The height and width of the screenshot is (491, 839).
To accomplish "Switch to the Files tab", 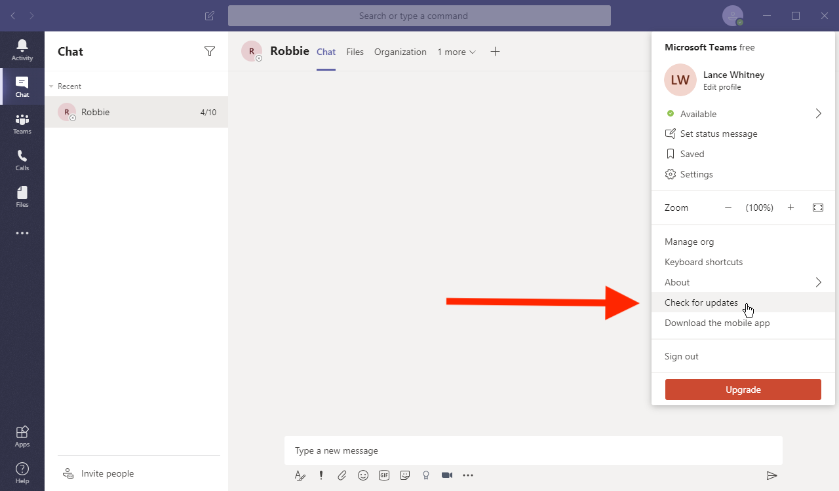I will [x=355, y=52].
